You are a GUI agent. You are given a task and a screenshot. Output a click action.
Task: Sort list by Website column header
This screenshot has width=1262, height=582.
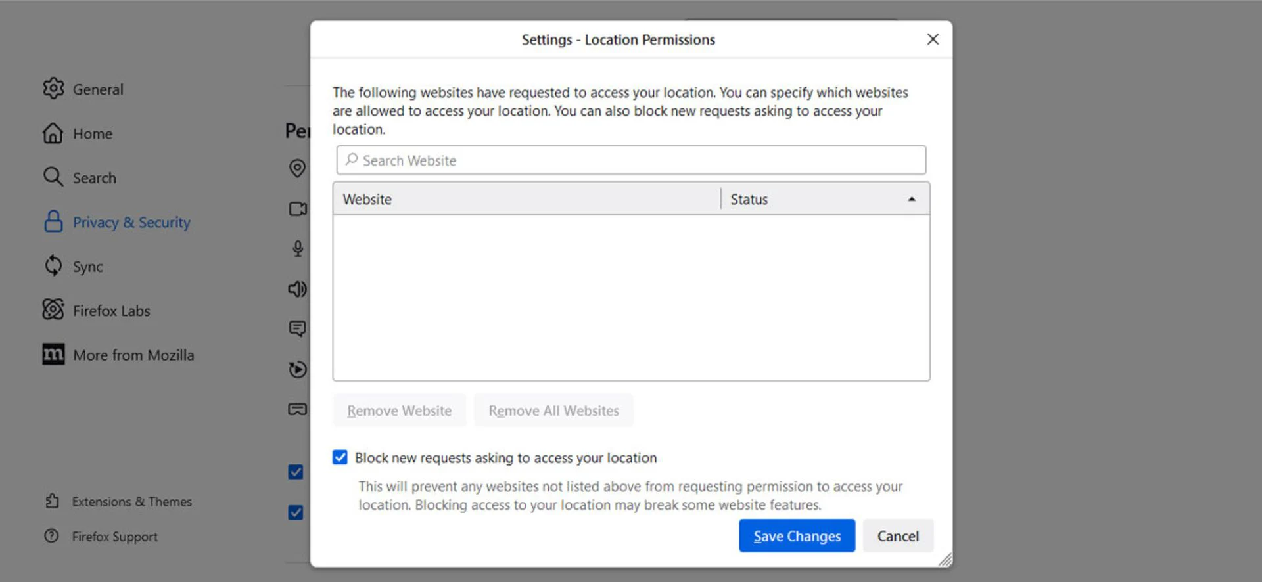point(526,199)
